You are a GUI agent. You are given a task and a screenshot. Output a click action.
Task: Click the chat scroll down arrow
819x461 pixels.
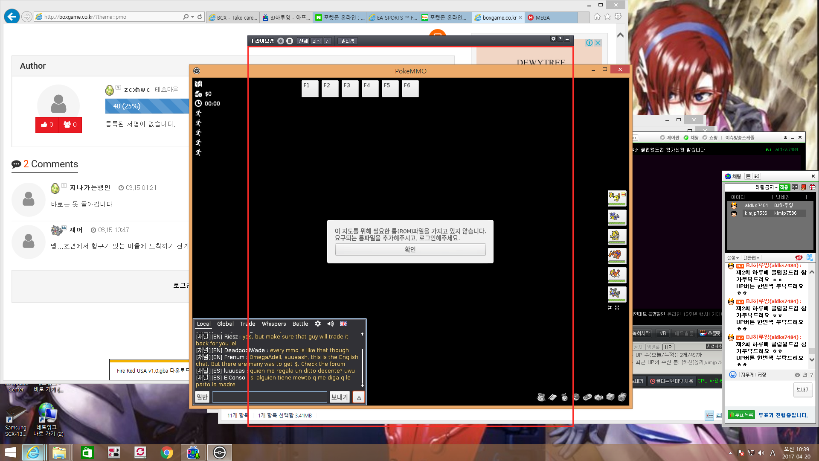tap(362, 385)
